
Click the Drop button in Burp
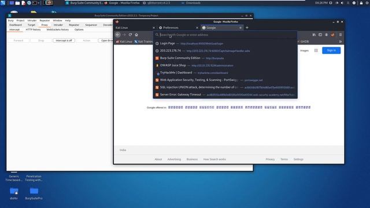pos(41,40)
